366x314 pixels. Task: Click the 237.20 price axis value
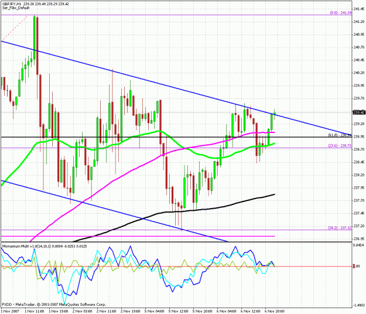coord(359,226)
